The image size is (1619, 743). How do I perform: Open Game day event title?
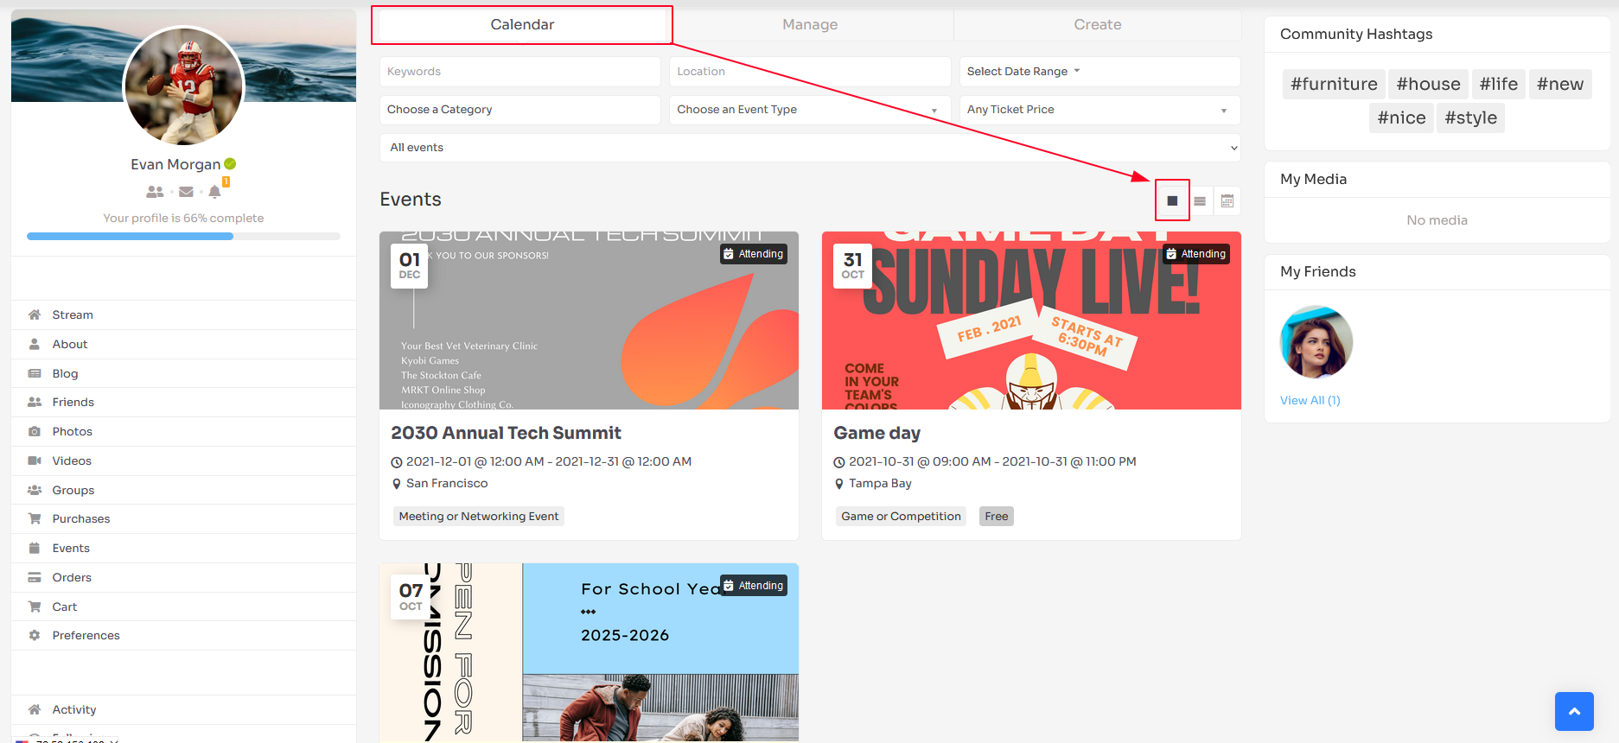[876, 433]
